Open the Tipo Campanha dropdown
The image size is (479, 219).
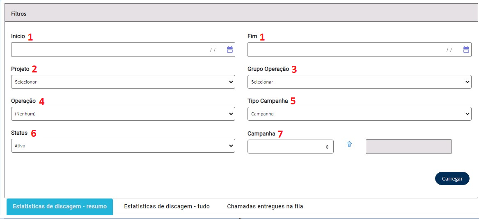coord(359,114)
